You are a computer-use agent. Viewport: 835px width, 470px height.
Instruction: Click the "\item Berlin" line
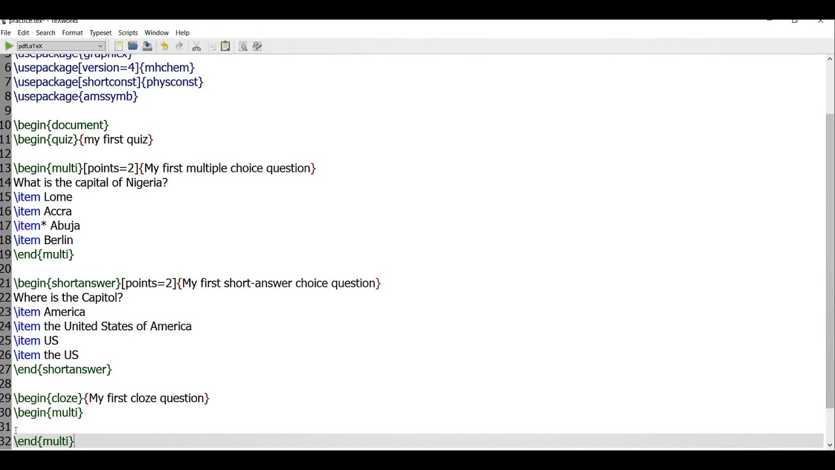point(43,240)
